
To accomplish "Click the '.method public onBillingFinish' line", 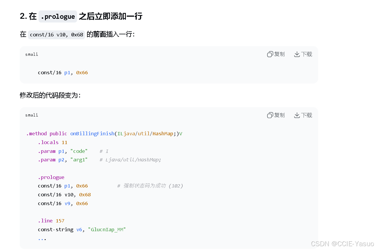I will tap(104, 134).
